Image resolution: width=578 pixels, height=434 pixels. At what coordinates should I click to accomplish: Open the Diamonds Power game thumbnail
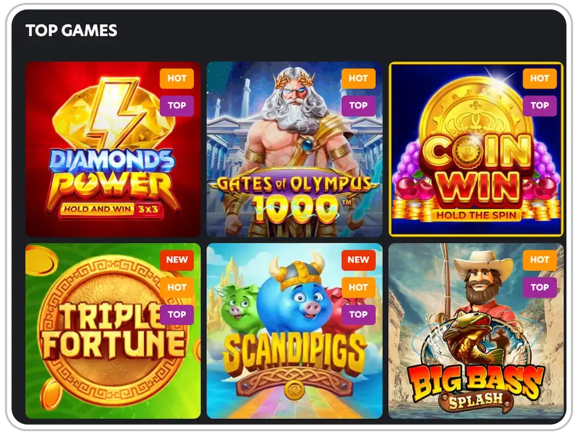tap(113, 149)
